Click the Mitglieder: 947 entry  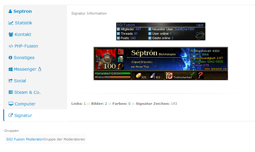(131, 29)
